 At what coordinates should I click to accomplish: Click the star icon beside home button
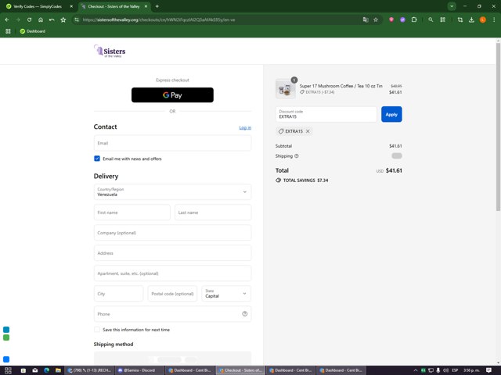pos(63,20)
